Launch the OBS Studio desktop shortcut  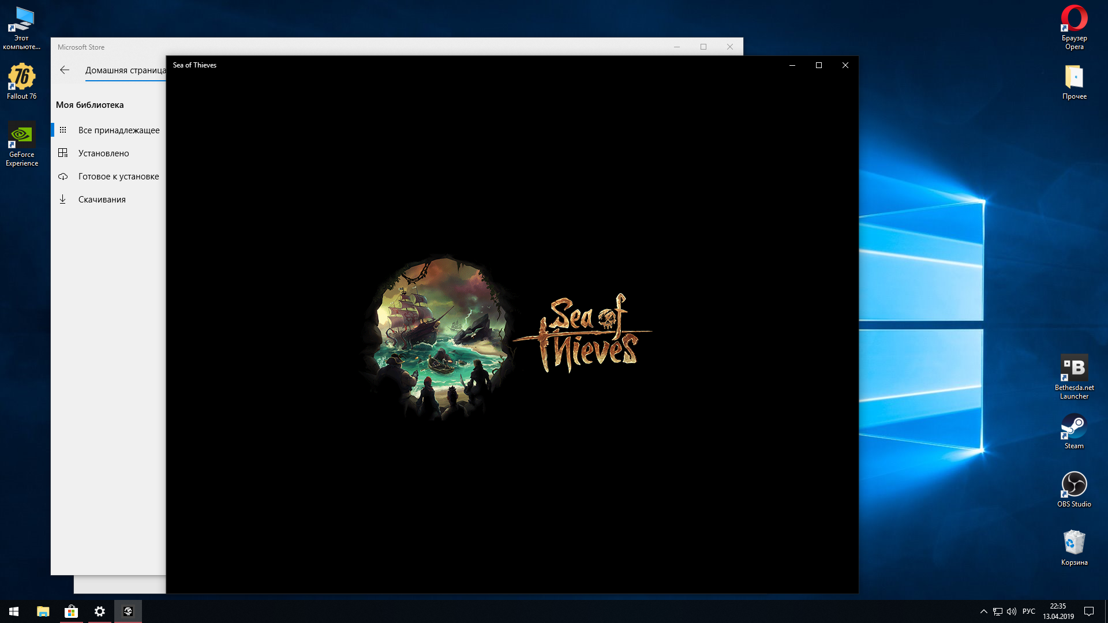tap(1074, 490)
